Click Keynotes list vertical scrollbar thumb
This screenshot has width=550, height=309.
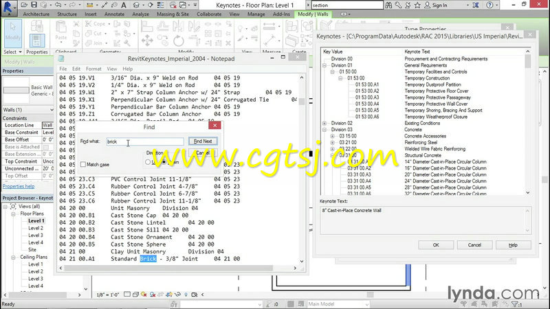tap(527, 62)
